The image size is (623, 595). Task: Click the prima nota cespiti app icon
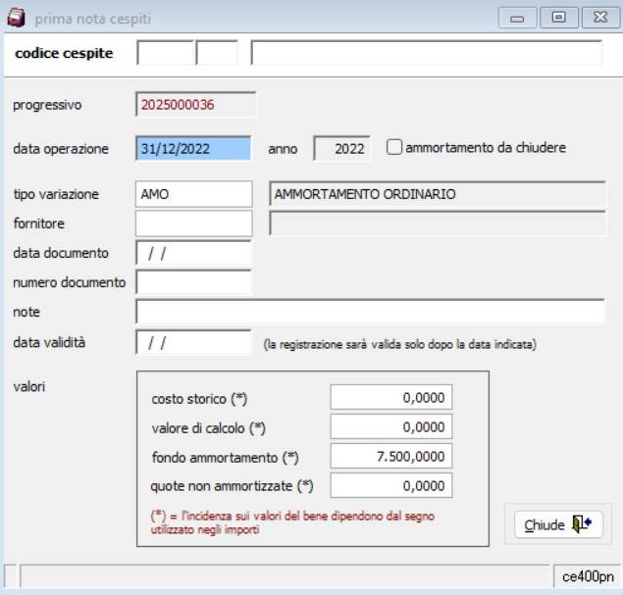pos(17,18)
